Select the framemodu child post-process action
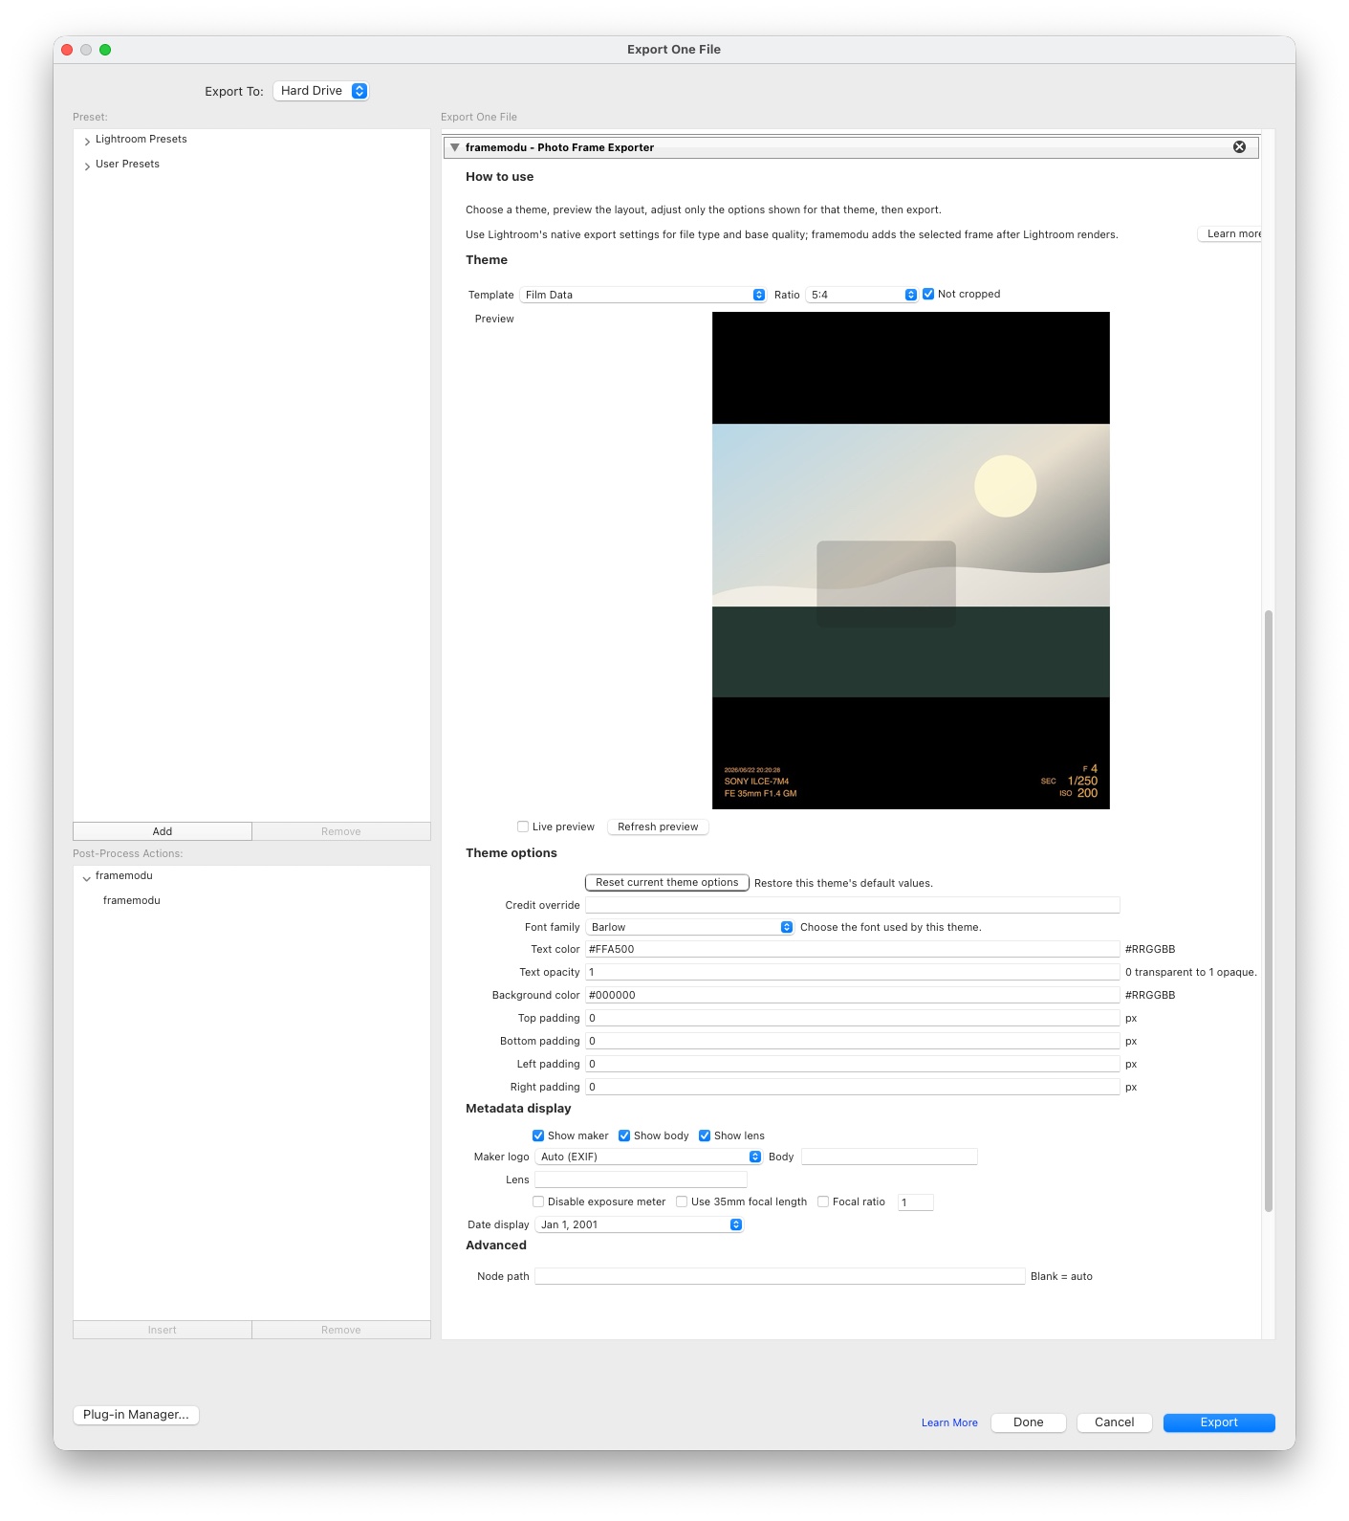1349x1521 pixels. (x=132, y=900)
